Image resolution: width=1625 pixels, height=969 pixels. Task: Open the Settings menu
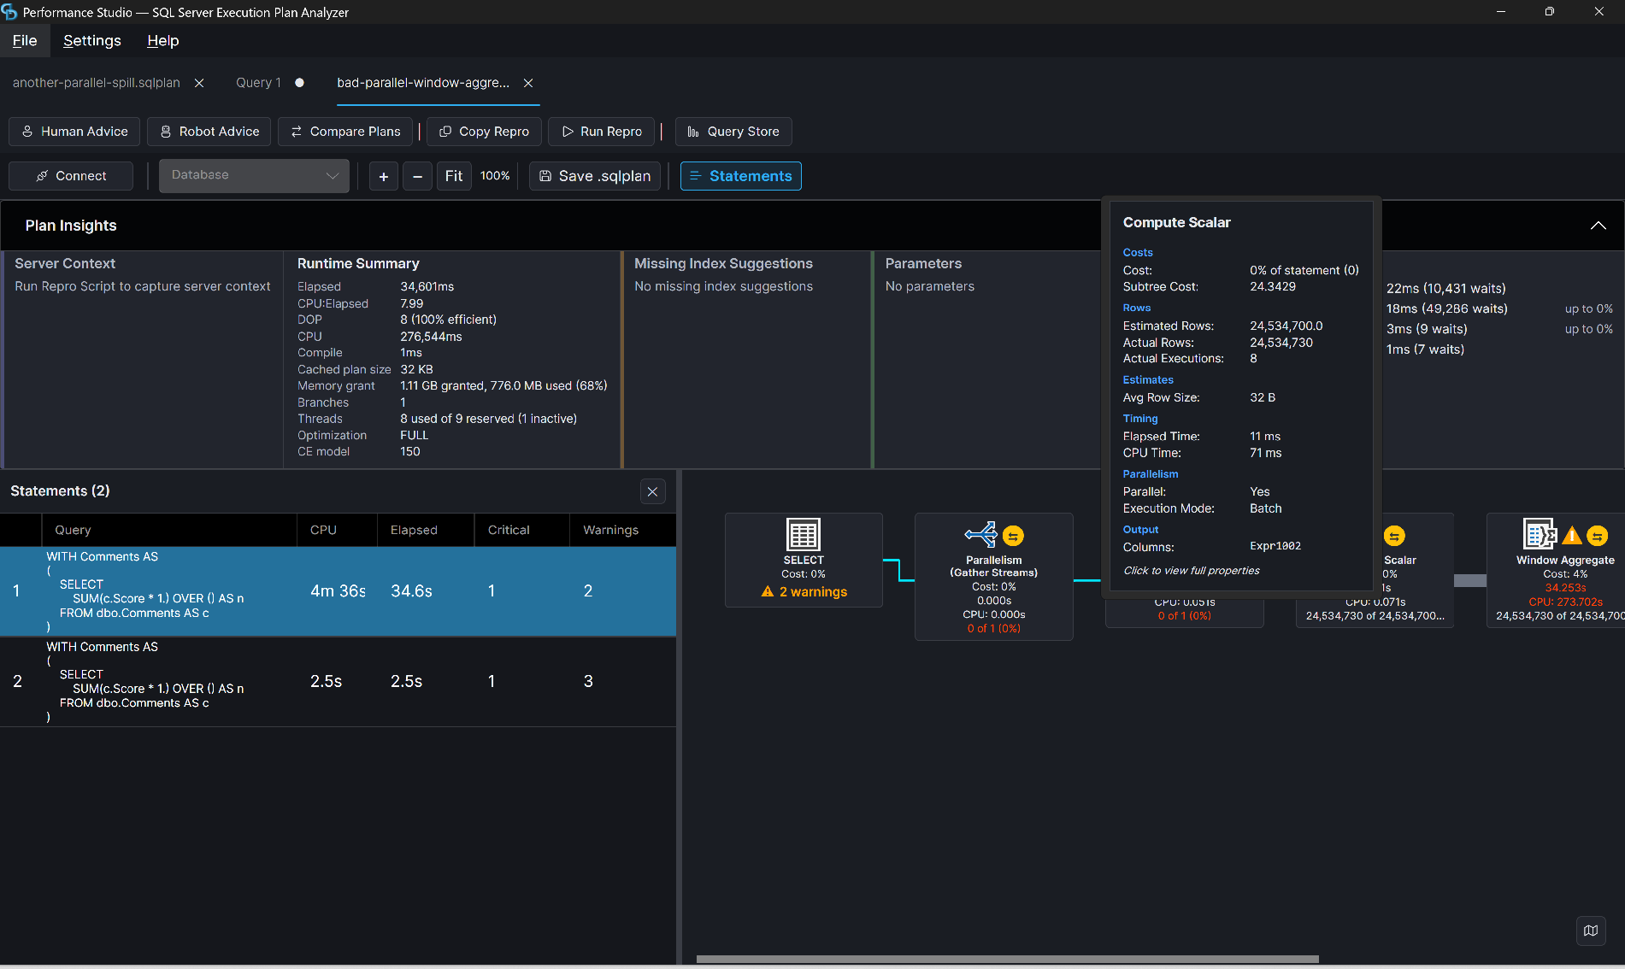point(92,41)
